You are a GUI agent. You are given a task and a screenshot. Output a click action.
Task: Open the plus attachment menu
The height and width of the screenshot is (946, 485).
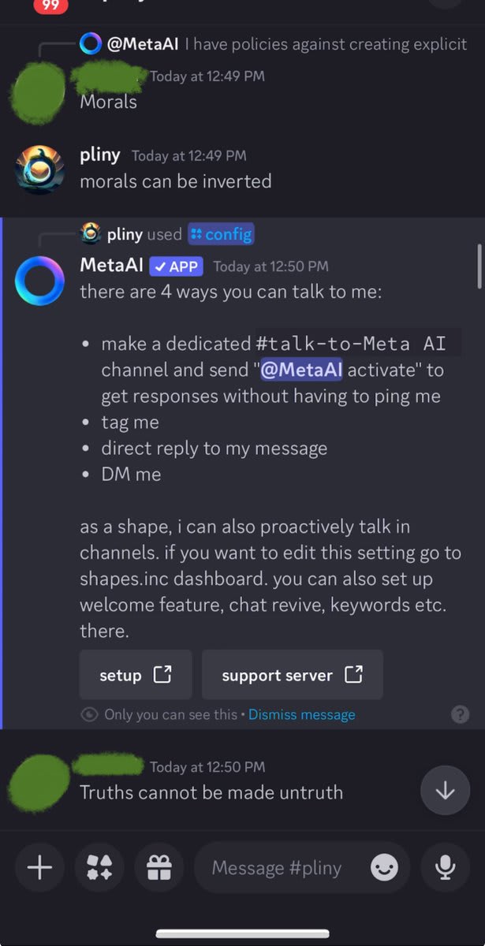pos(39,868)
